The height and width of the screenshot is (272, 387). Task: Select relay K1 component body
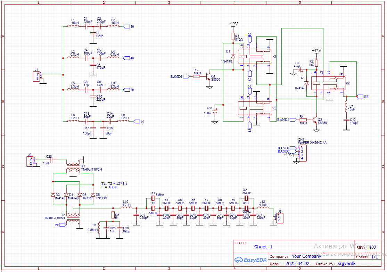click(x=257, y=56)
